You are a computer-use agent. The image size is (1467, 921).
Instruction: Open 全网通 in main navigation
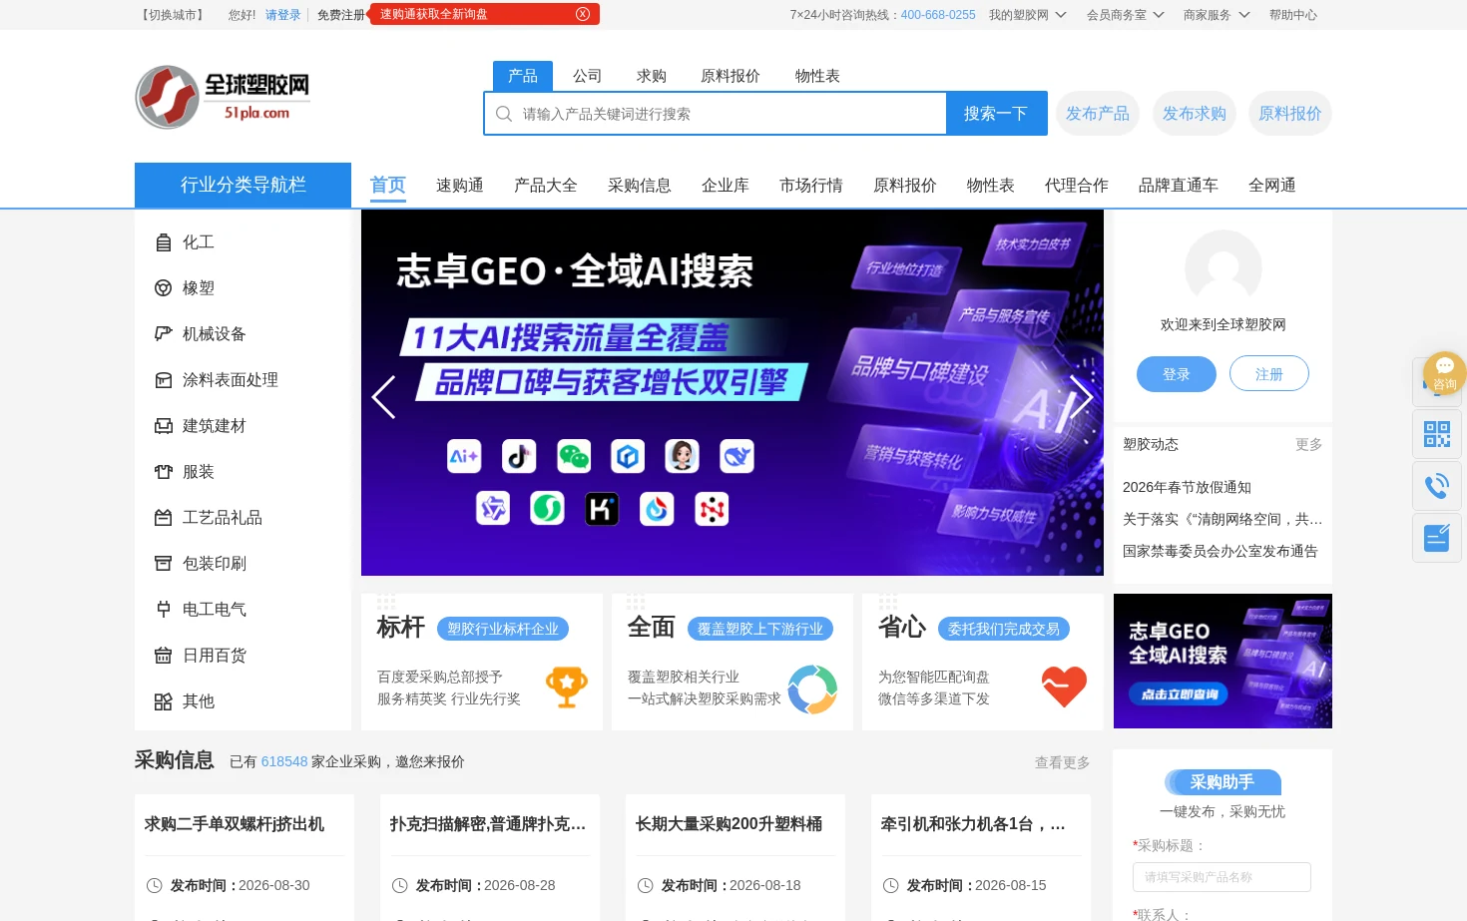[x=1272, y=186]
